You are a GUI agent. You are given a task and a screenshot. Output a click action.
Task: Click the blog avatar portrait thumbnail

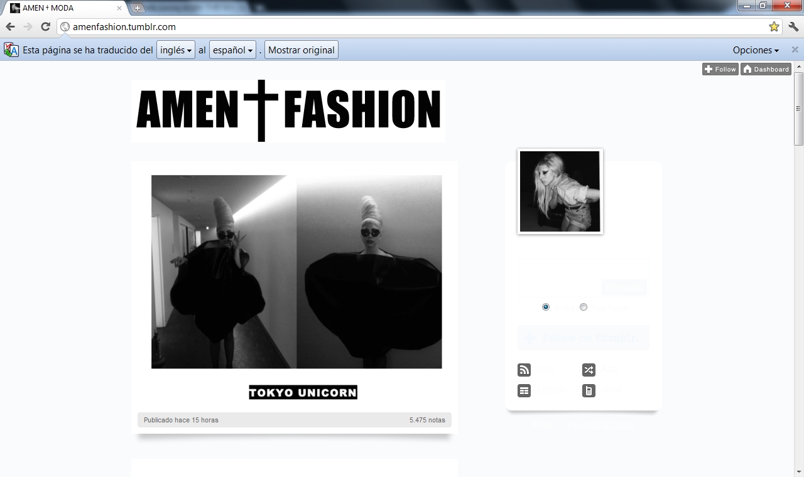[x=560, y=191]
